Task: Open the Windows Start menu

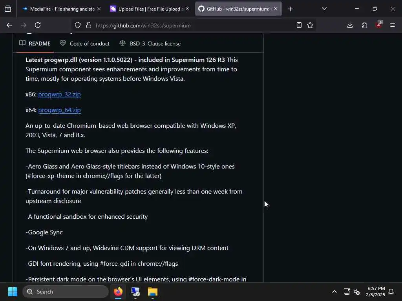Action: [x=13, y=292]
